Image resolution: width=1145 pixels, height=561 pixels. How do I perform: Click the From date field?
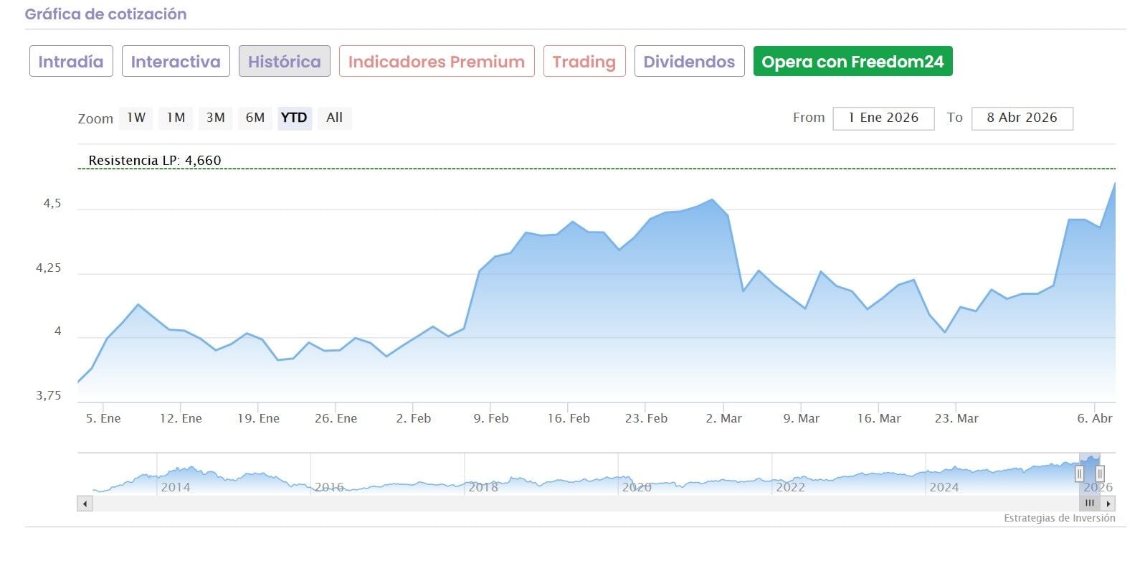(883, 118)
